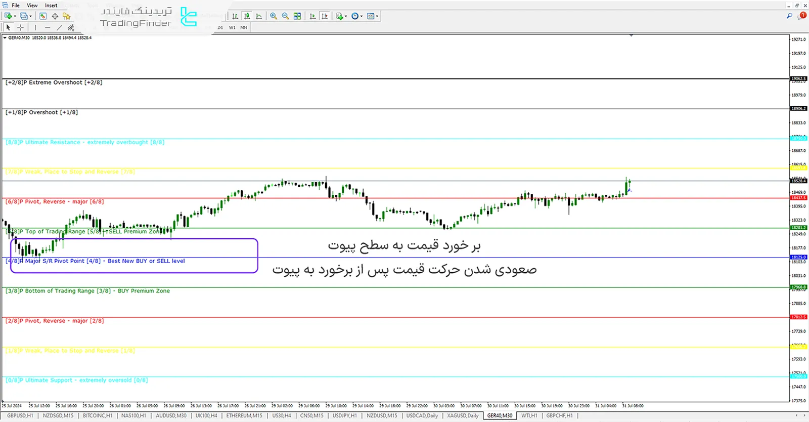Open the Profiles icon
809x422 pixels.
[24, 16]
